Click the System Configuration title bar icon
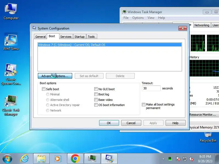Screen dimensions: 219x164 point(34,28)
